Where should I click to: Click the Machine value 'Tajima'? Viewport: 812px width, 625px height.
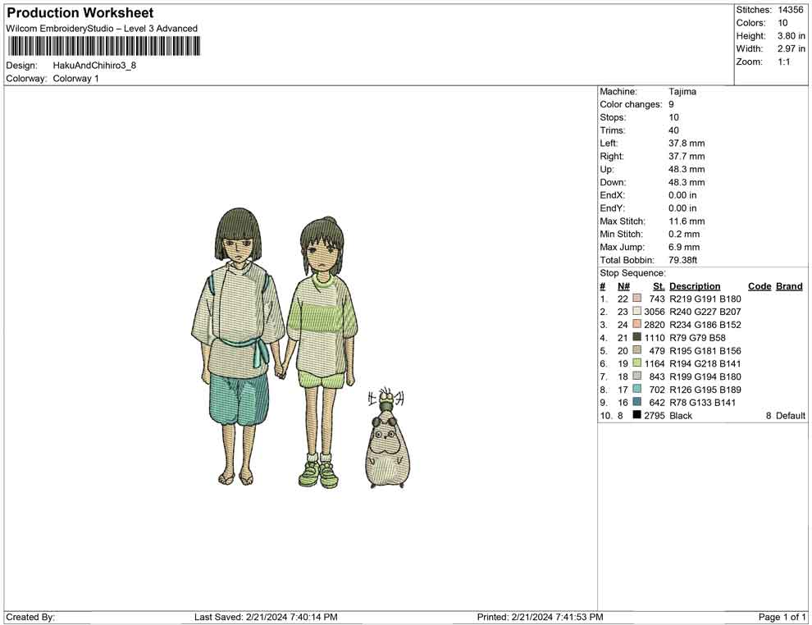tap(682, 92)
